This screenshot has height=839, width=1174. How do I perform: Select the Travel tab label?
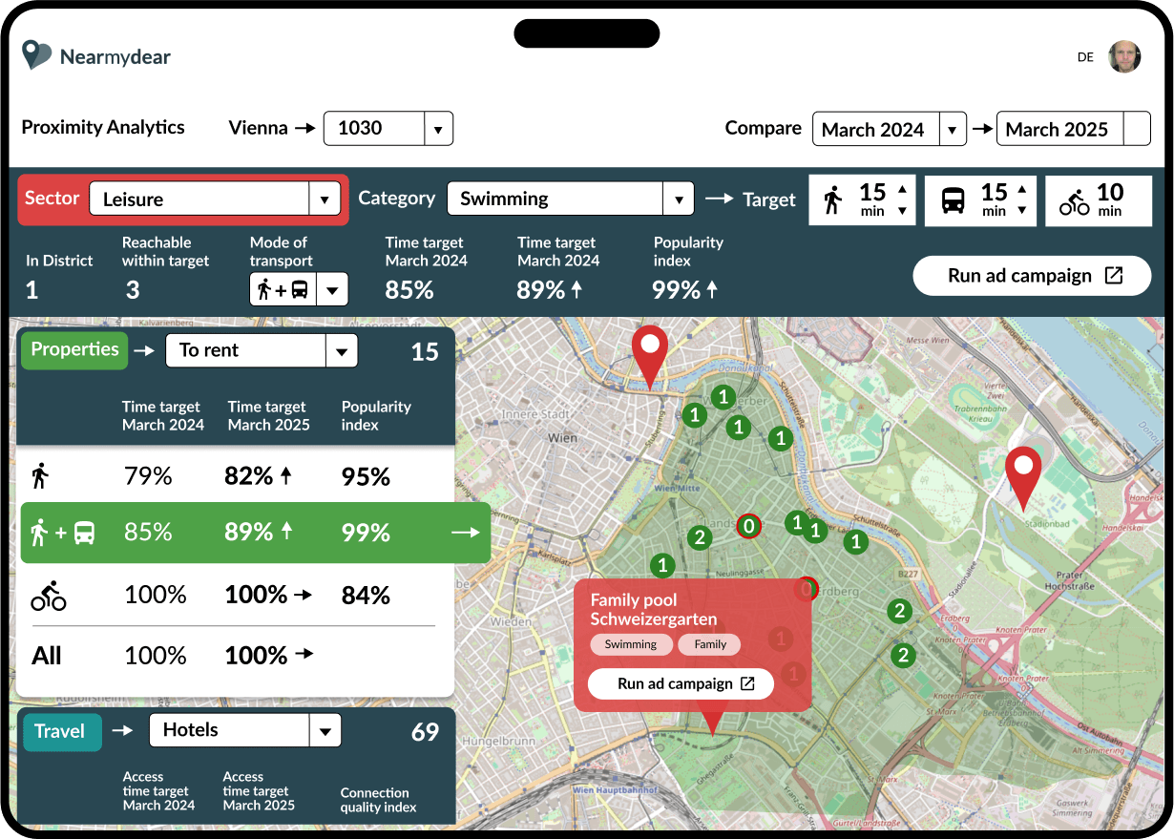point(60,732)
